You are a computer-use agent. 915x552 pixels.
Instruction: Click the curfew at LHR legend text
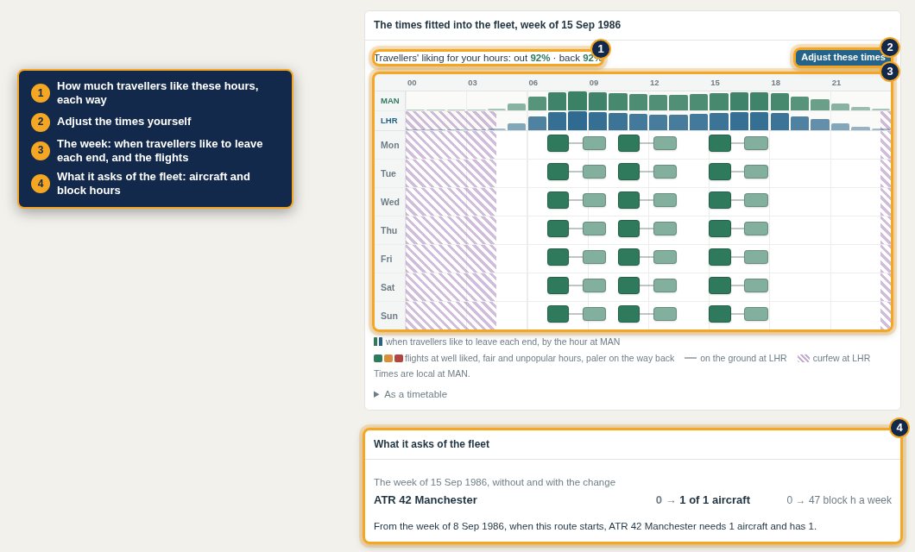pyautogui.click(x=841, y=359)
